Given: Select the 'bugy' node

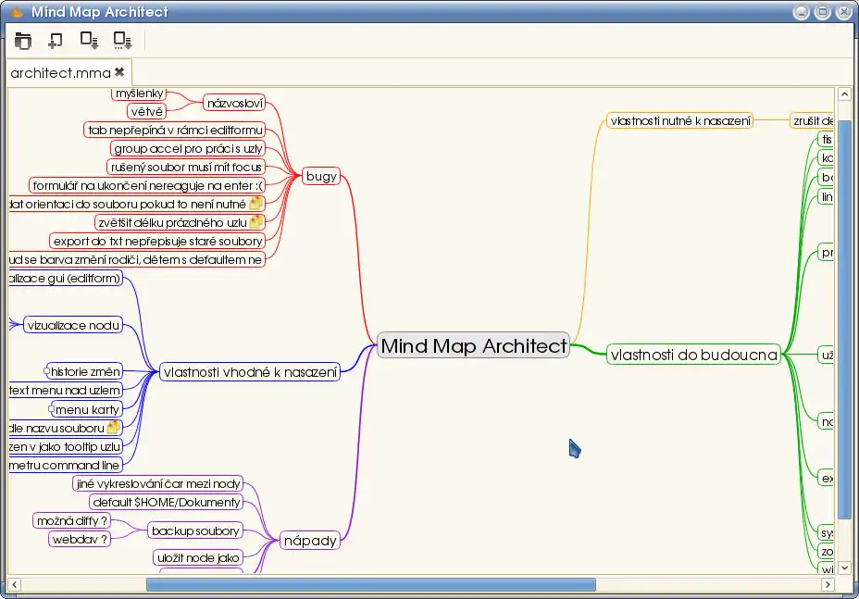Looking at the screenshot, I should tap(321, 176).
